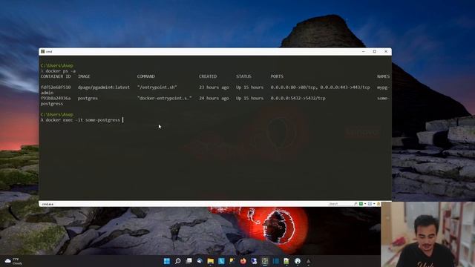
Task: Click the CREATED column header text
Action: [x=208, y=76]
